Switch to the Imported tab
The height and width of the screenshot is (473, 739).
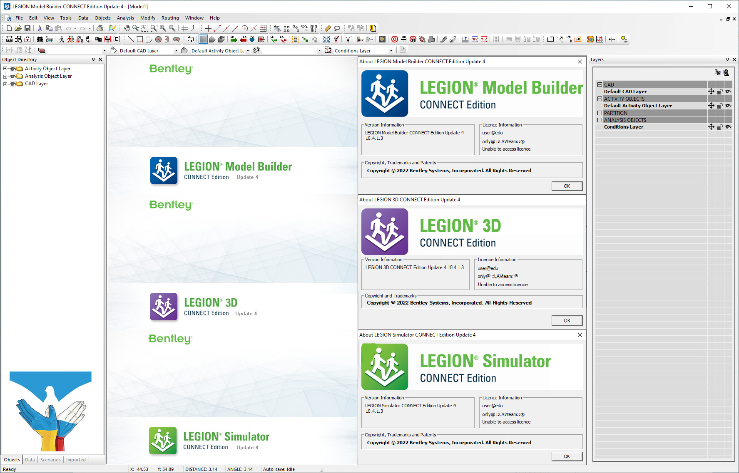76,460
